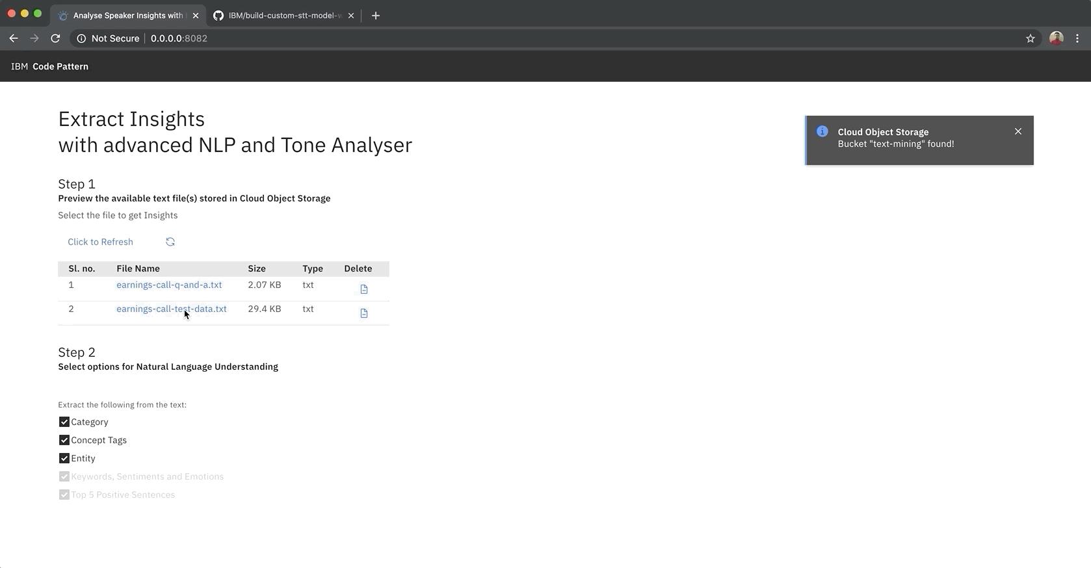Click the Not Secure label
Viewport: 1091px width, 568px height.
(x=115, y=38)
